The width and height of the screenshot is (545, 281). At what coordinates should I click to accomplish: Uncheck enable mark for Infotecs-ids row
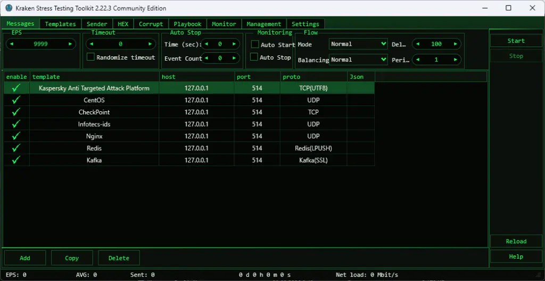[x=16, y=124]
